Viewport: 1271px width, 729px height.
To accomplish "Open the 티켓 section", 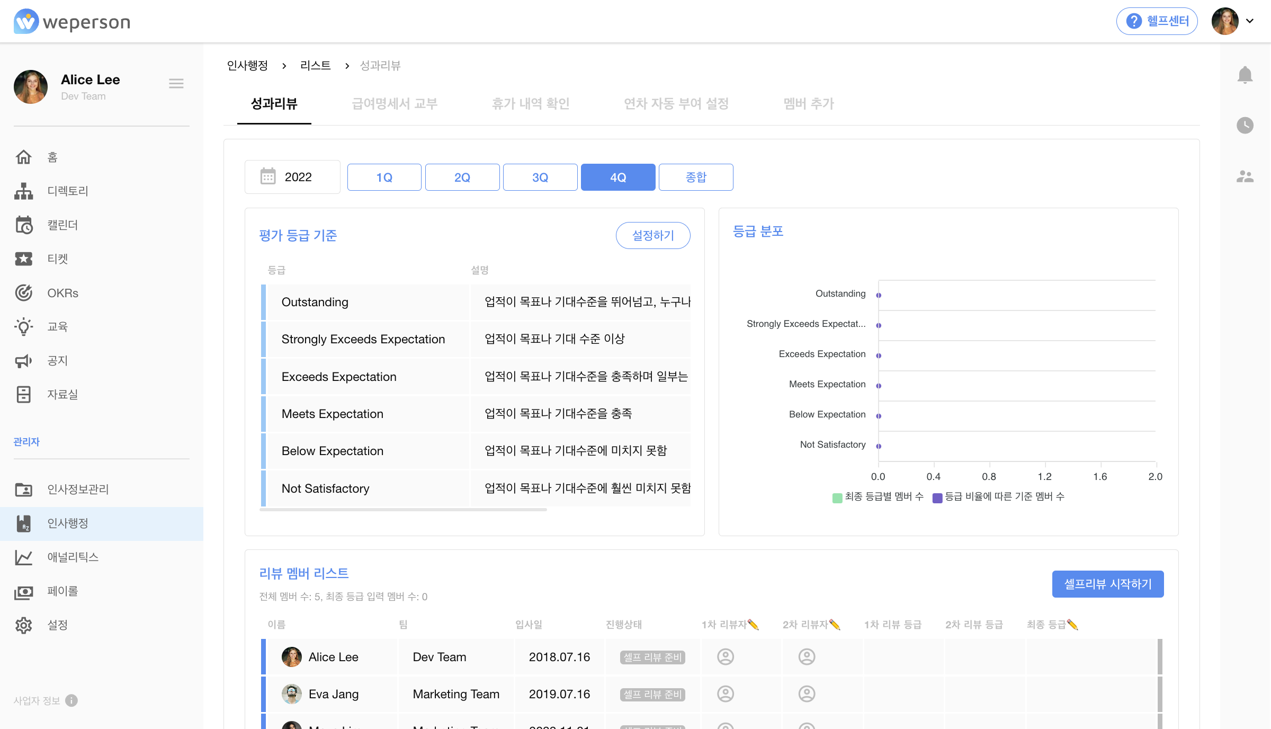I will [x=57, y=259].
